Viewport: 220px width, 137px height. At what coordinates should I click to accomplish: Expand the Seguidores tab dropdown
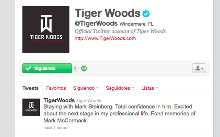(120, 88)
